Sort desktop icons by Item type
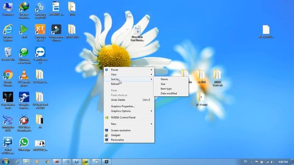The height and width of the screenshot is (165, 294). (x=171, y=88)
